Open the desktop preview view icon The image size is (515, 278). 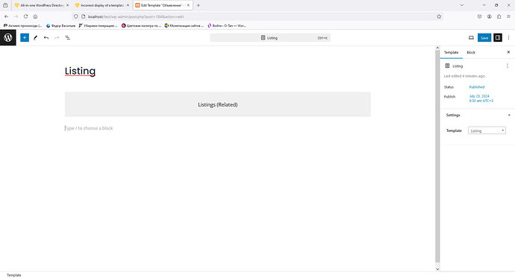[x=471, y=38]
